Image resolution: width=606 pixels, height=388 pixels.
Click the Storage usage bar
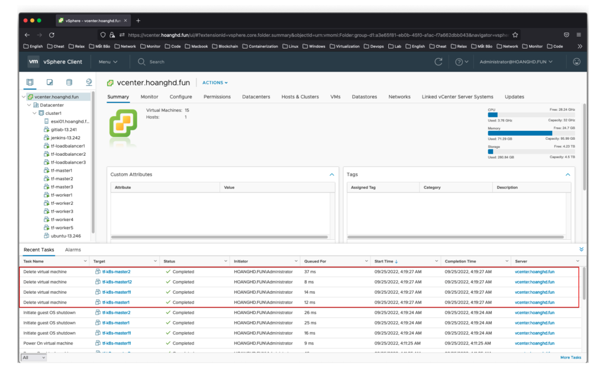click(x=531, y=152)
